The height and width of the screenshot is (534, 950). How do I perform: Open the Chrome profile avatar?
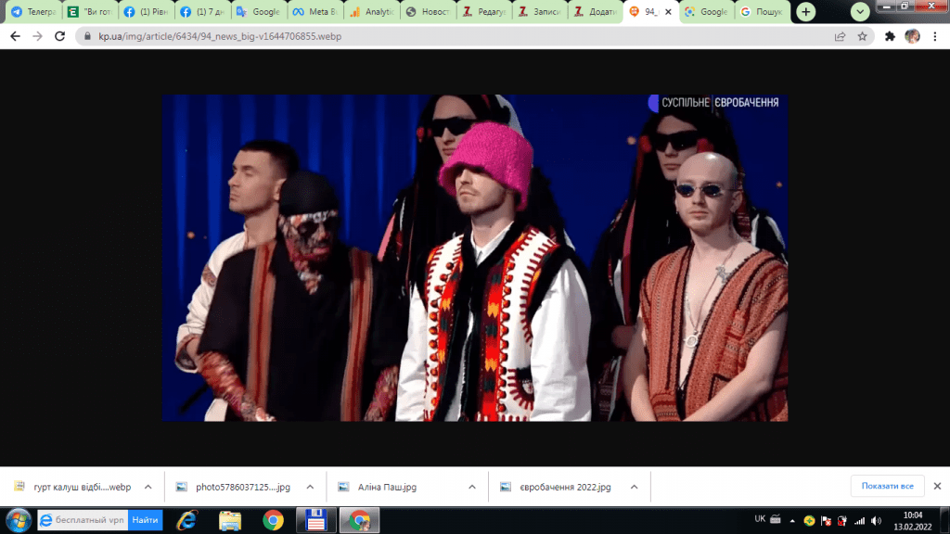point(913,36)
